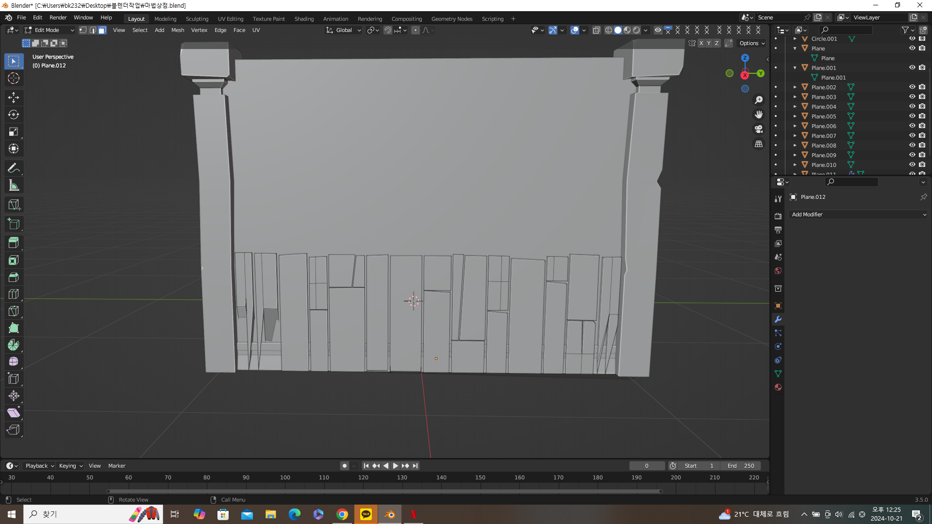
Task: Select the Bevel tool
Action: click(14, 277)
